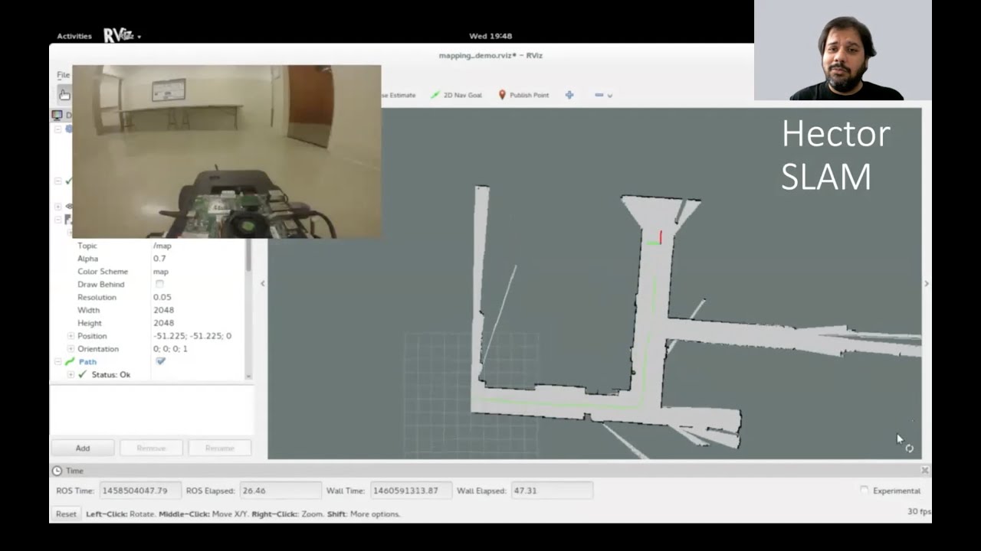Select the Topic value /map

(x=162, y=246)
